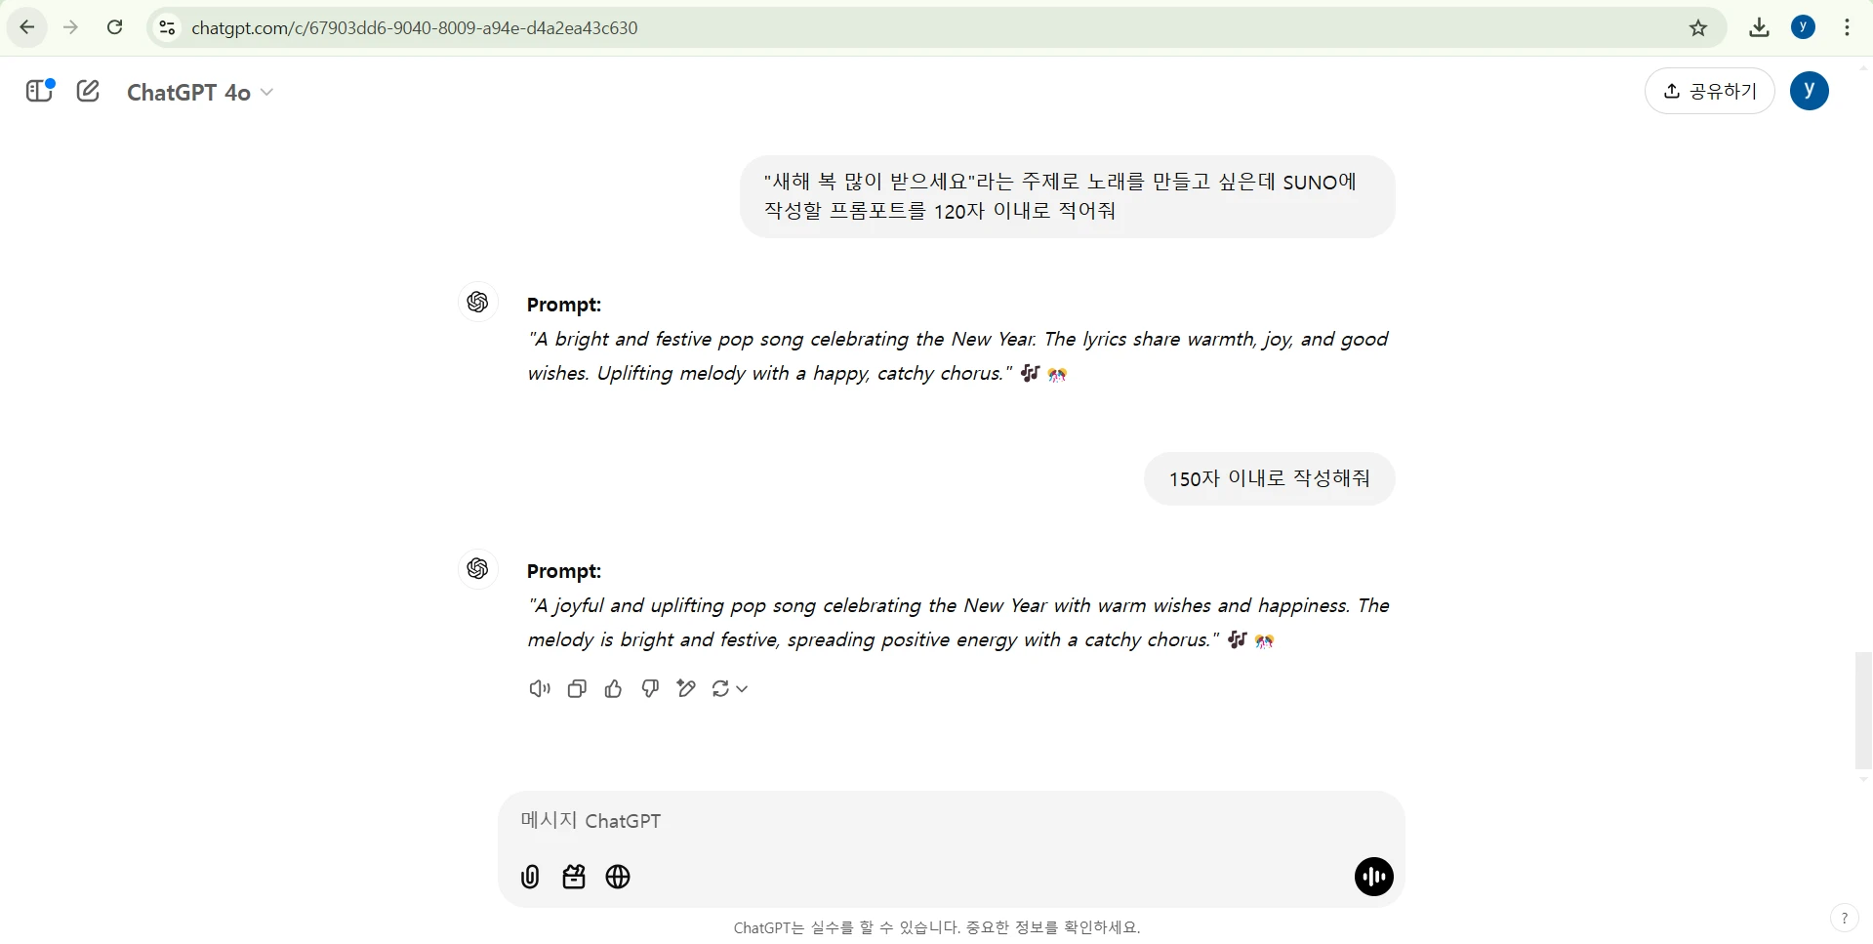
Task: Start voice mode
Action: 1373,877
